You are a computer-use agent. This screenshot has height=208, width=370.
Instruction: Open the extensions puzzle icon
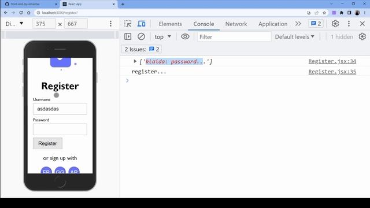pyautogui.click(x=342, y=13)
